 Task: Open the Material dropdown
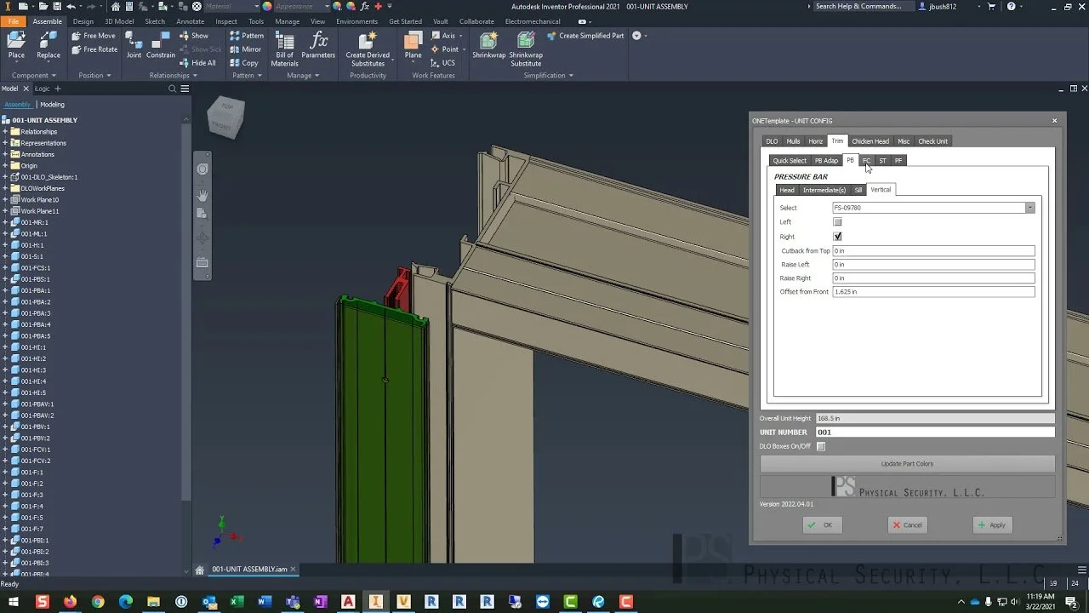click(x=255, y=6)
